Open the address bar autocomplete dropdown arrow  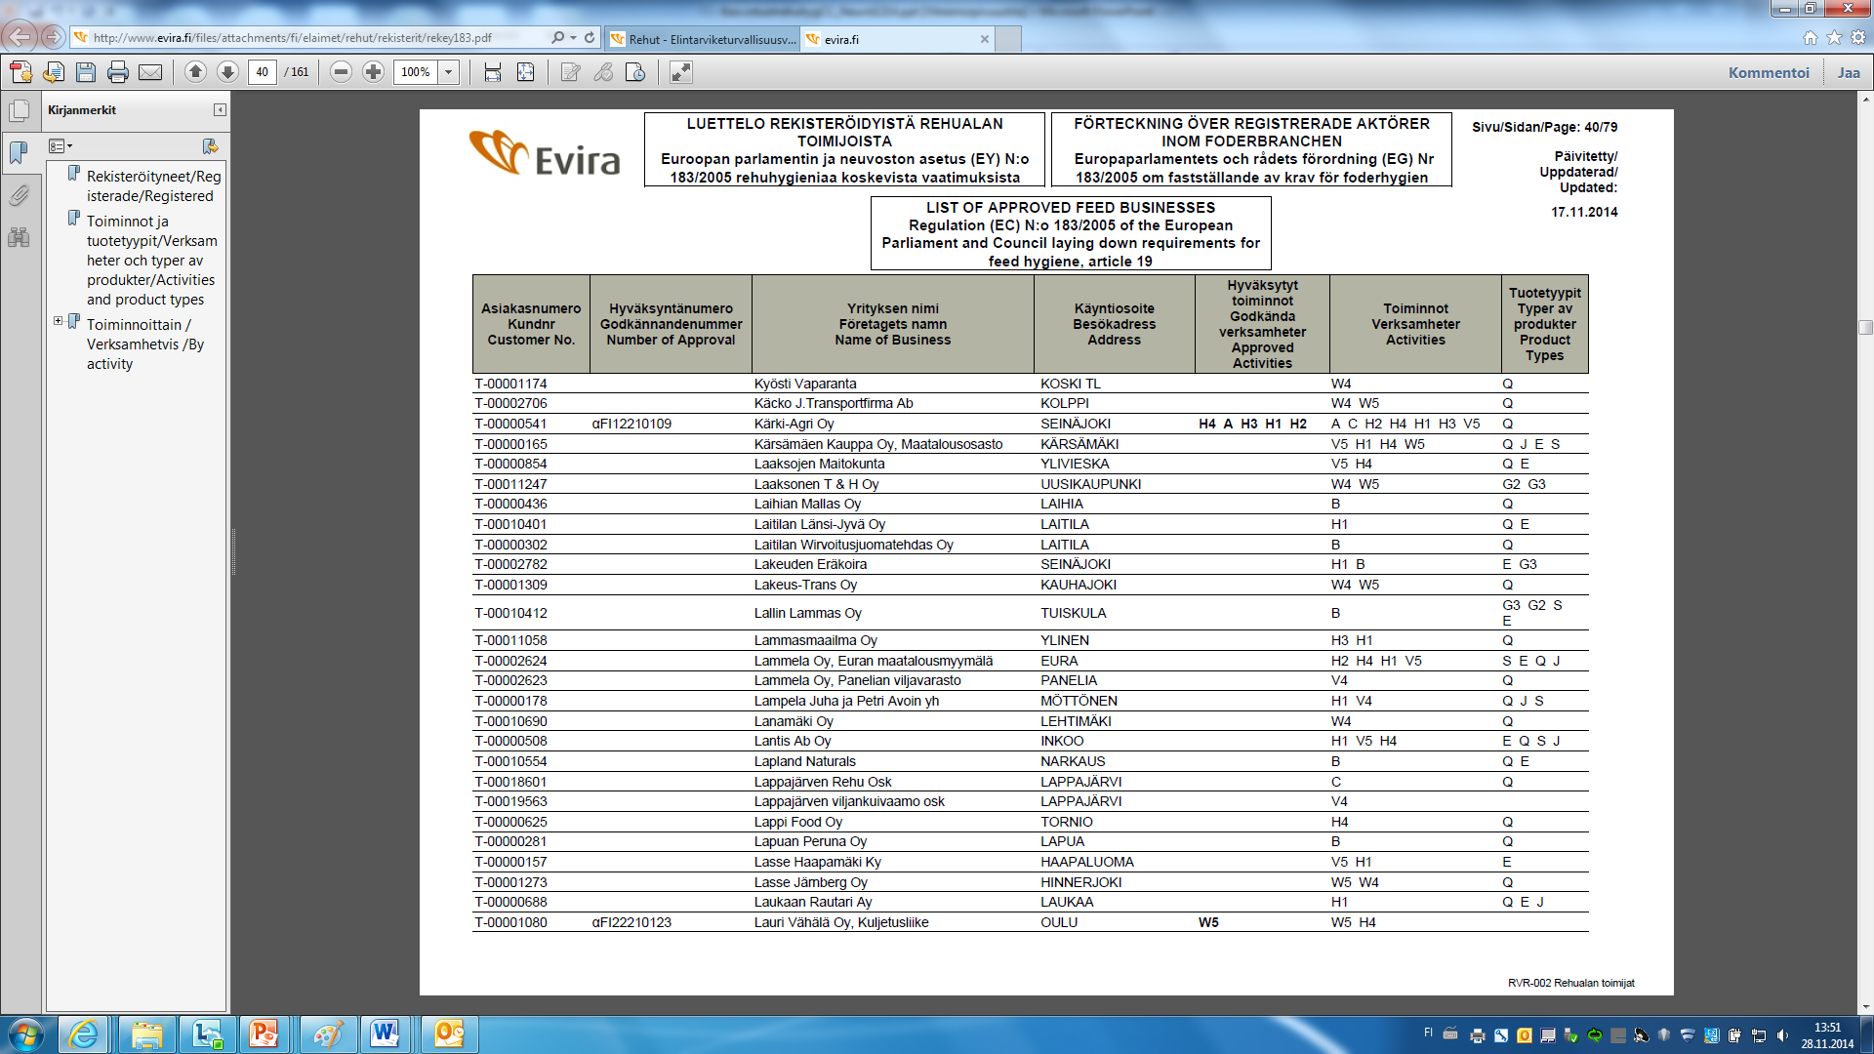pos(573,38)
